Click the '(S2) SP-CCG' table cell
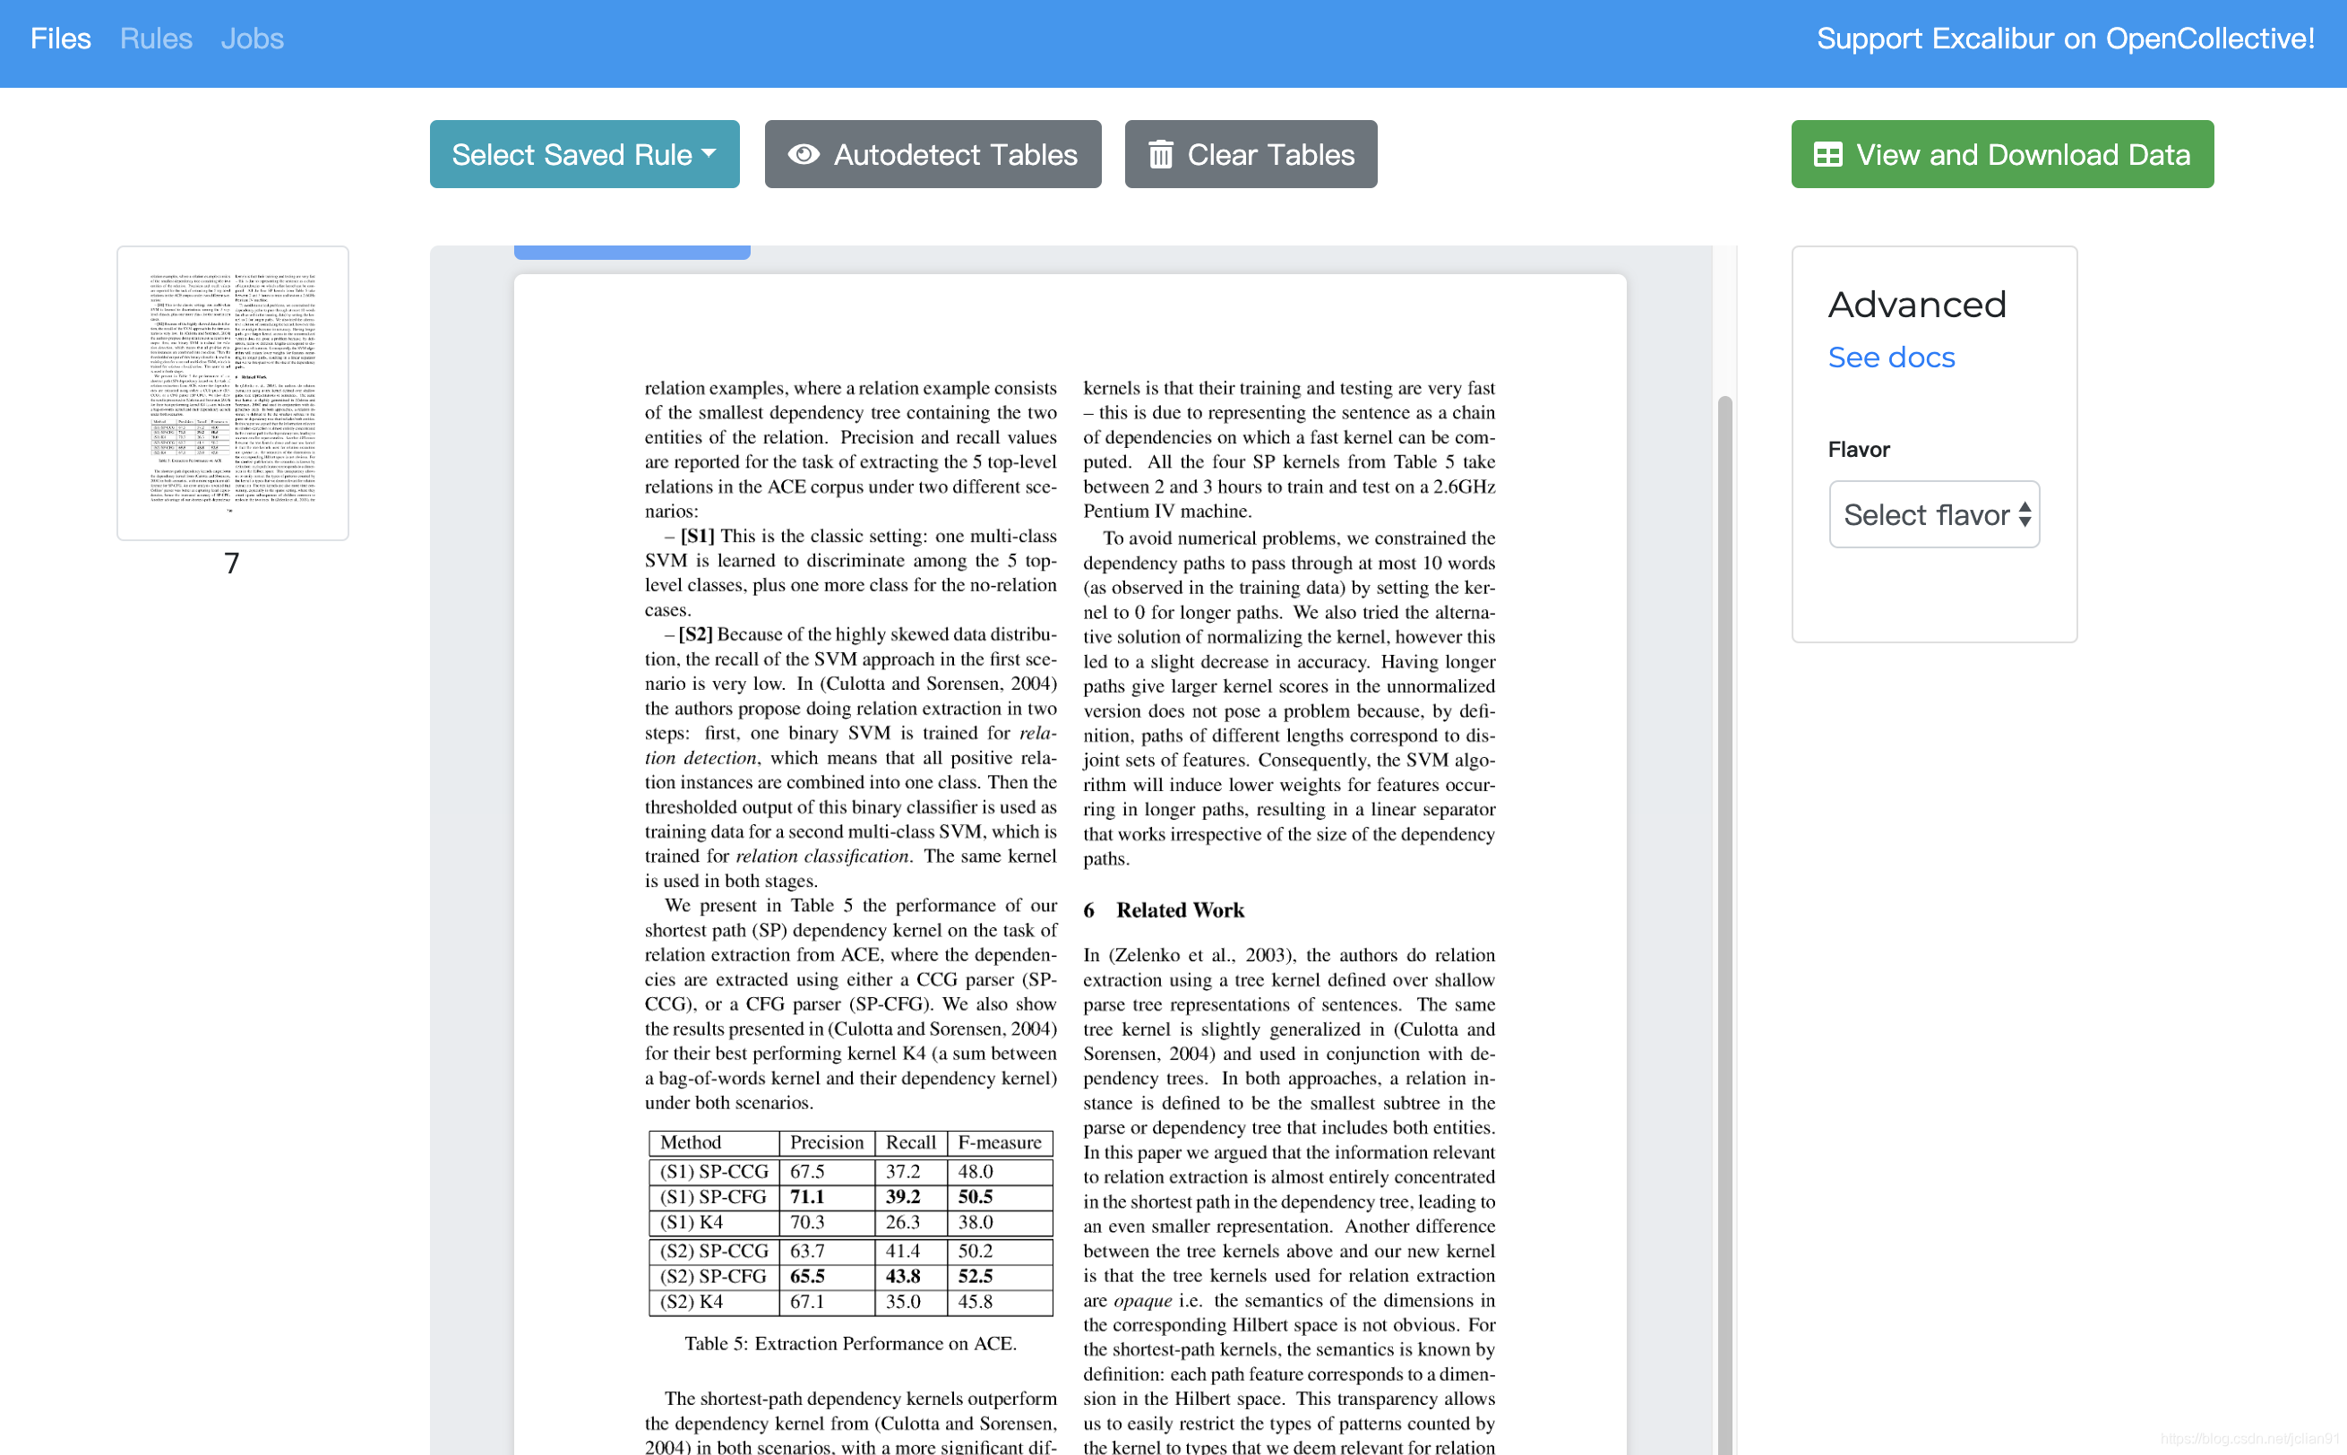2347x1455 pixels. pyautogui.click(x=715, y=1251)
